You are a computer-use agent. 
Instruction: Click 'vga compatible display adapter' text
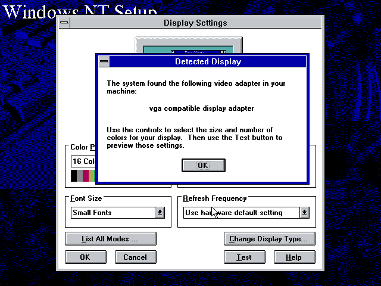pos(201,108)
